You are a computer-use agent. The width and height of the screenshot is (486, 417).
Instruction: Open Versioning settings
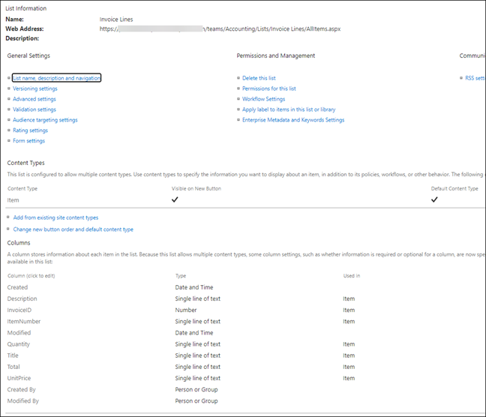pos(34,88)
